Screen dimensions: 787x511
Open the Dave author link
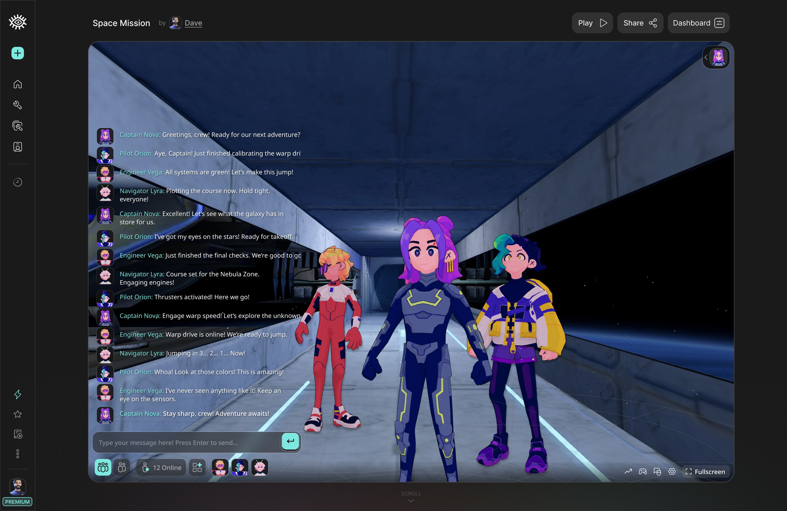[x=193, y=23]
